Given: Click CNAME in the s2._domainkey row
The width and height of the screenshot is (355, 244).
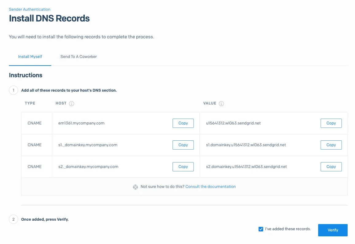Looking at the screenshot, I should 35,166.
